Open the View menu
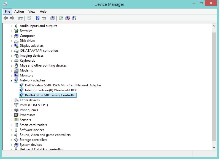219x159 pixels. click(32, 12)
